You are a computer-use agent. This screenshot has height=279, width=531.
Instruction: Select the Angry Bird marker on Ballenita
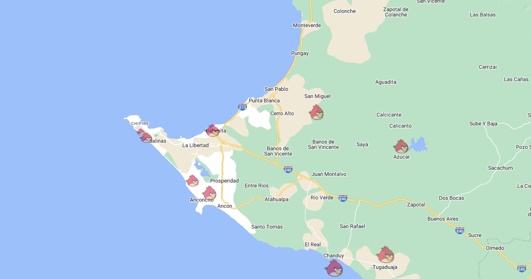(213, 130)
